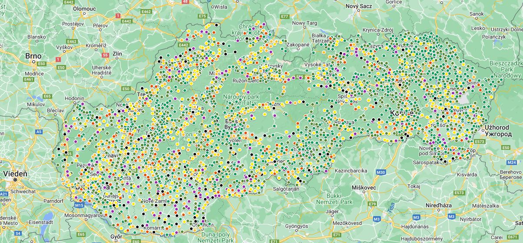523x243 pixels.
Task: Click the A21 motorway shield
Action: click(4, 194)
